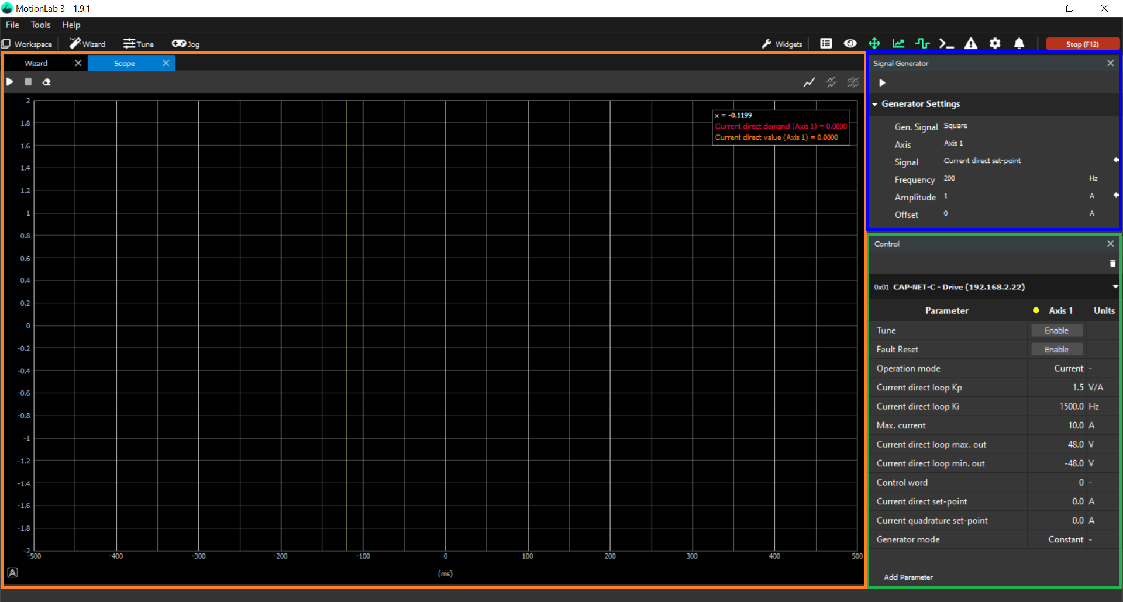Close the Control panel
1123x602 pixels.
coord(1110,244)
